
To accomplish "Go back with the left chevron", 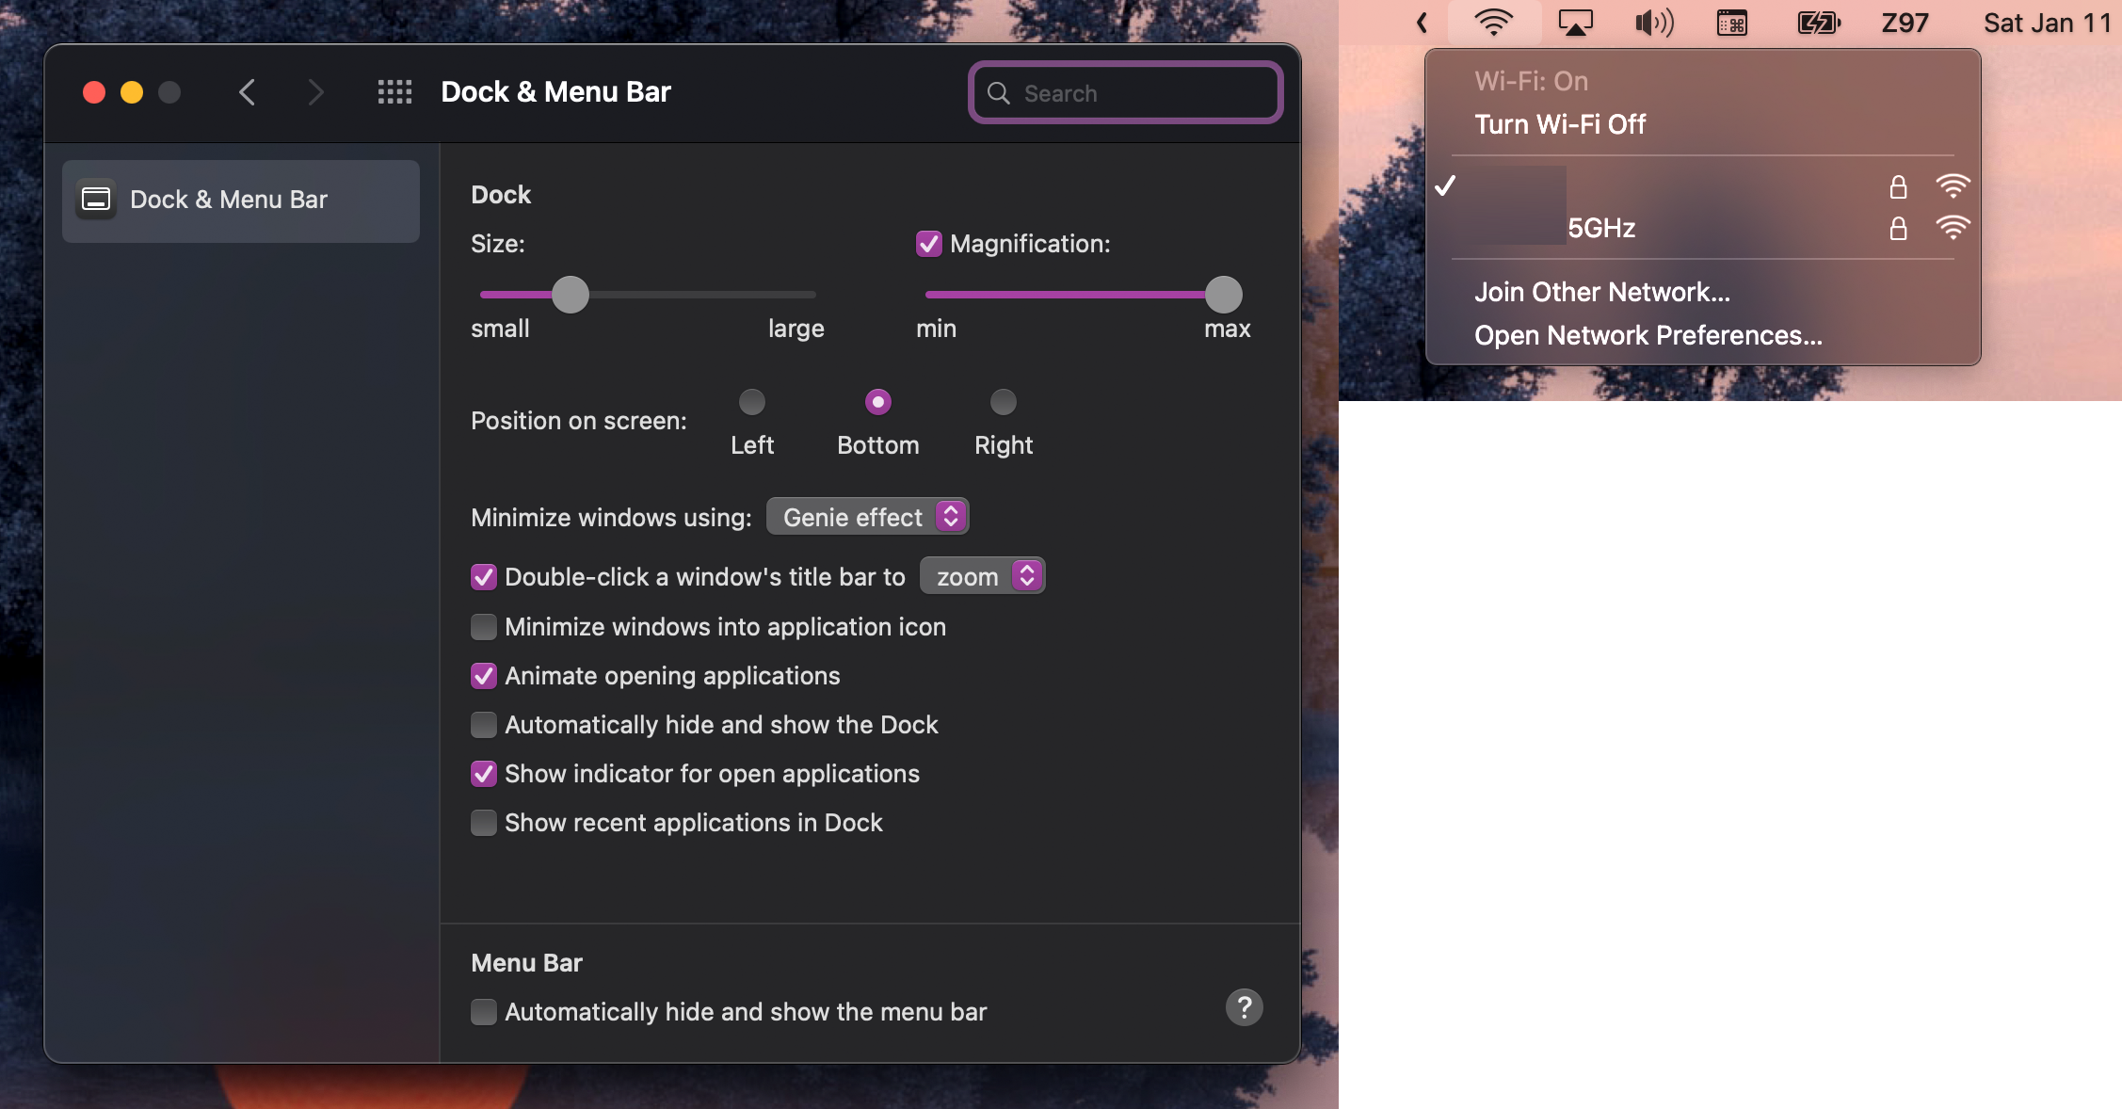I will tap(248, 92).
